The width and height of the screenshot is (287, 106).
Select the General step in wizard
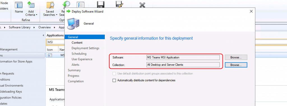(x=85, y=37)
